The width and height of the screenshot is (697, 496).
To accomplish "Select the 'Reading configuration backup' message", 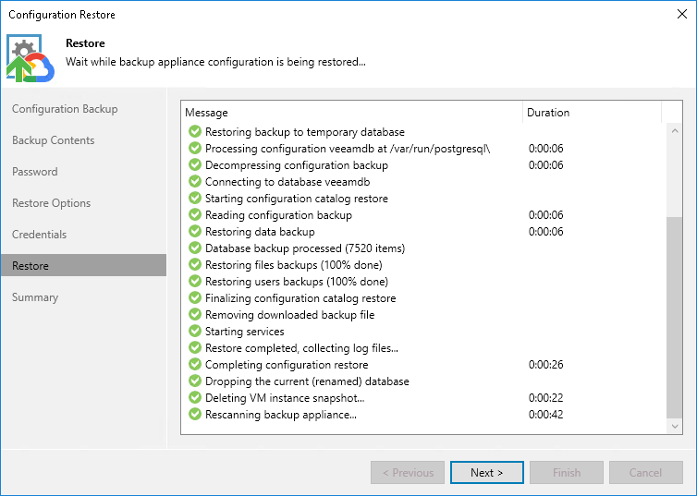I will click(279, 215).
